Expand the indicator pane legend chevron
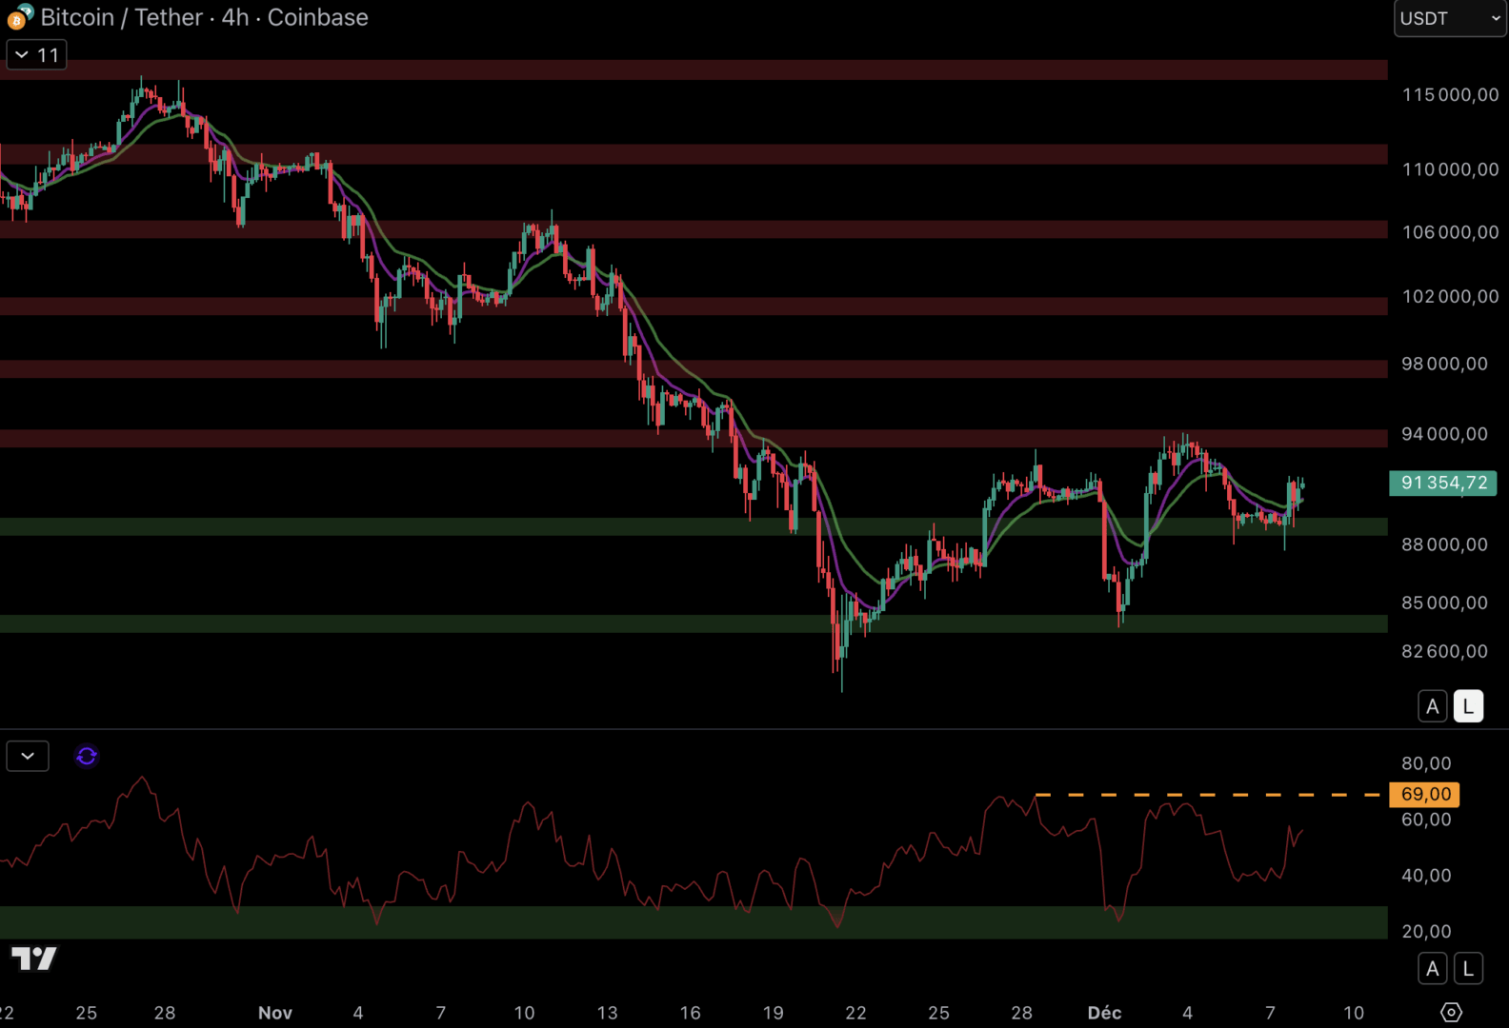This screenshot has width=1509, height=1028. pyautogui.click(x=28, y=756)
